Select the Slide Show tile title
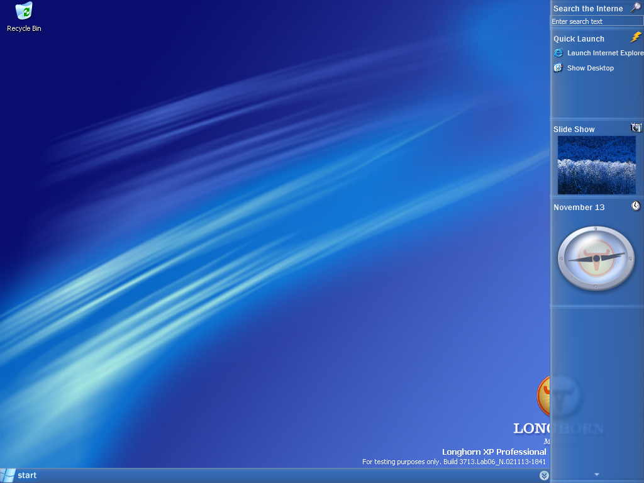 (x=574, y=130)
